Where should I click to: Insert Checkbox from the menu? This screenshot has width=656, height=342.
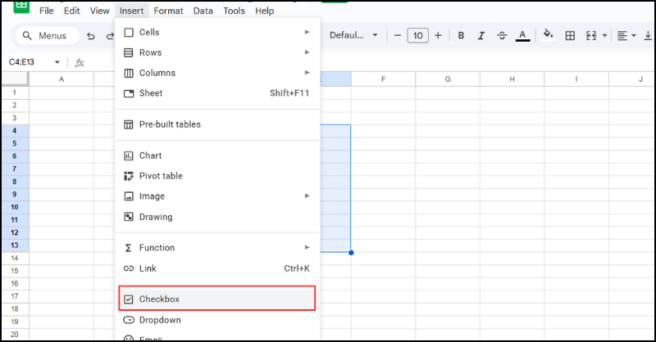click(217, 299)
